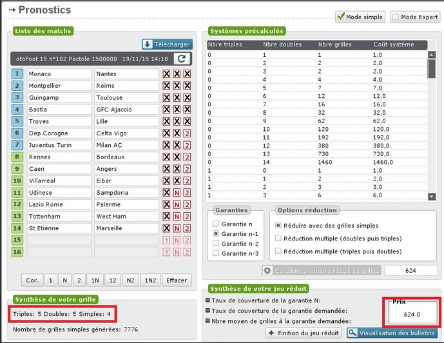The height and width of the screenshot is (343, 444).
Task: Open Visualisation des bulletins with the magnifier
Action: pyautogui.click(x=352, y=333)
